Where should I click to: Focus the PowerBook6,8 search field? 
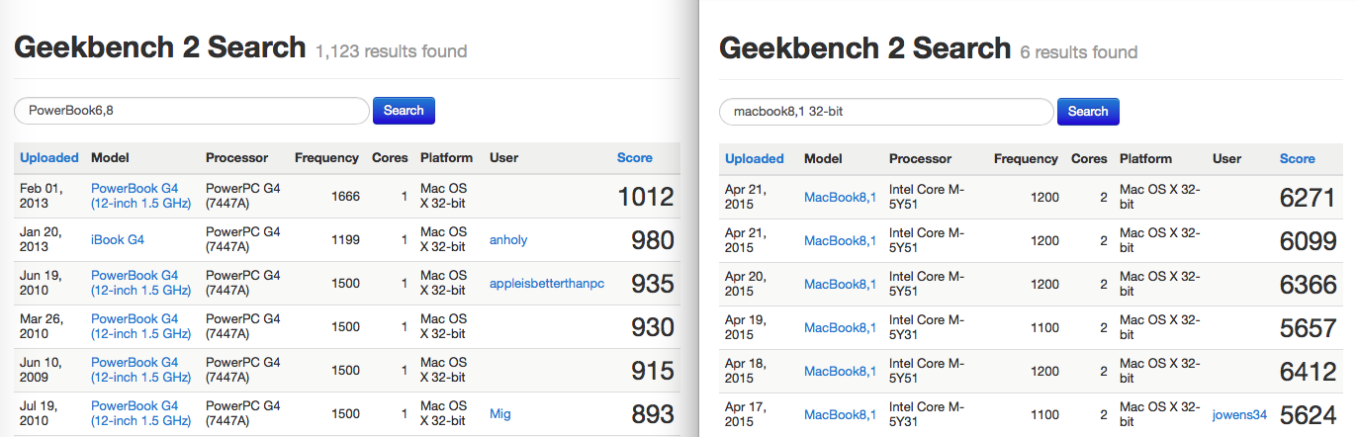pos(192,111)
